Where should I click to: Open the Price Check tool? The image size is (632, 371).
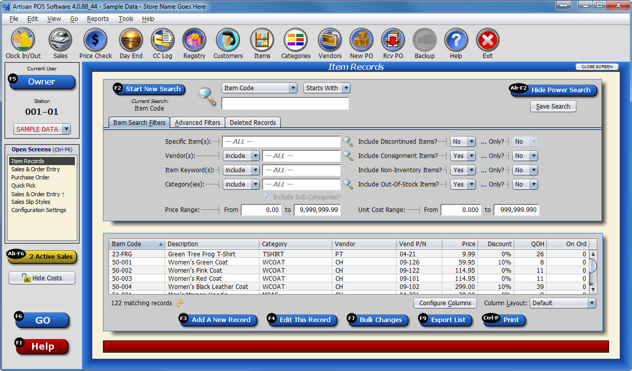coord(95,40)
